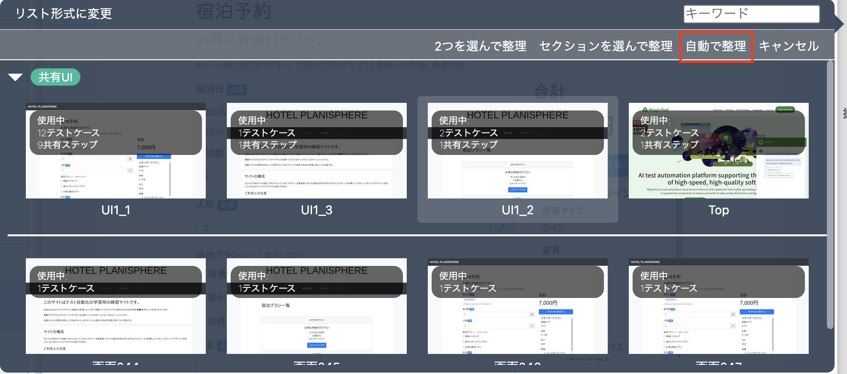This screenshot has width=847, height=374.
Task: Select the 共有UI section label
Action: tap(56, 77)
